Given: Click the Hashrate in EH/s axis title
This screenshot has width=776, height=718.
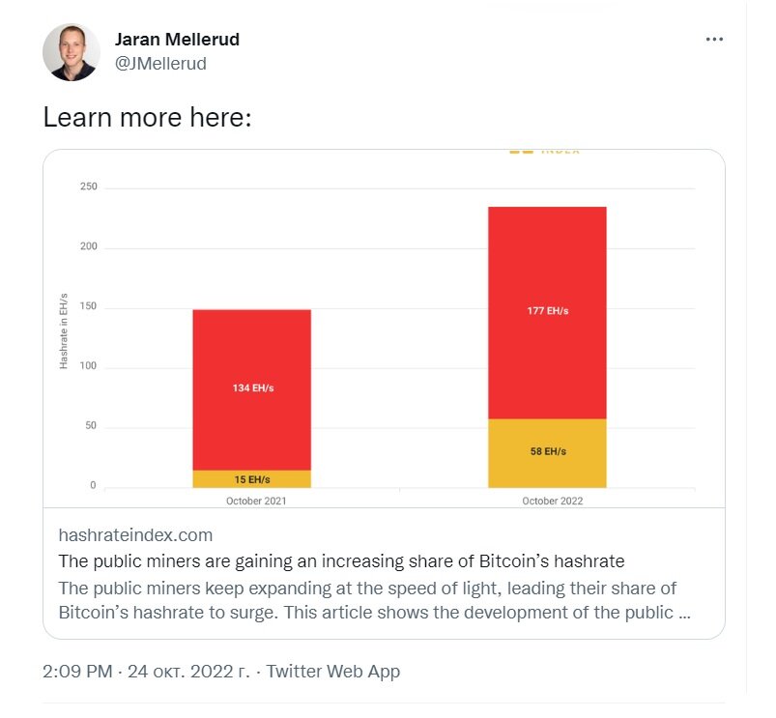Looking at the screenshot, I should 64,331.
